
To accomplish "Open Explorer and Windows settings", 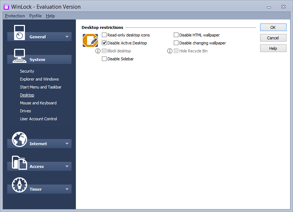I will 39,79.
